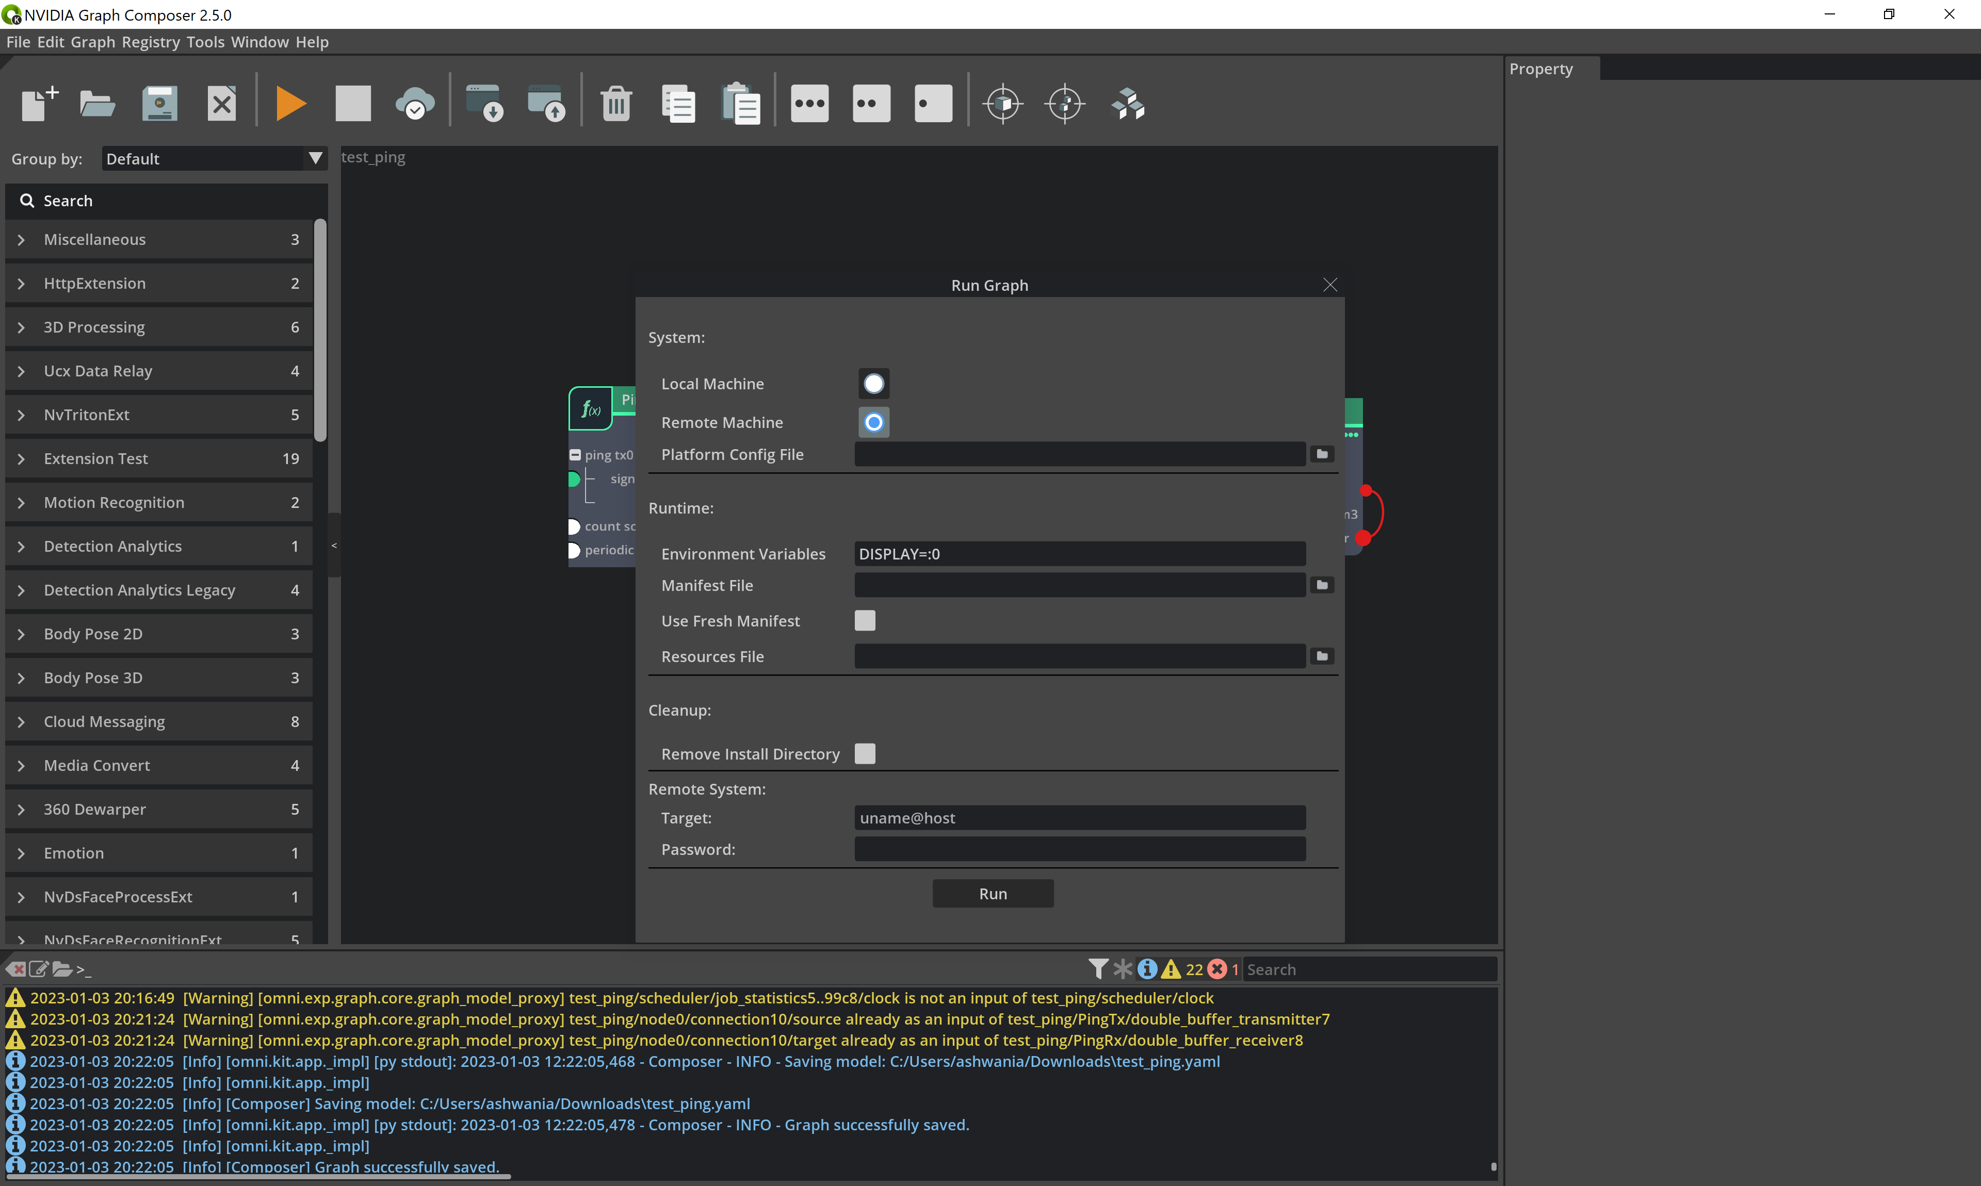The image size is (1981, 1186).
Task: Expand the Cloud Messaging category
Action: coord(158,722)
